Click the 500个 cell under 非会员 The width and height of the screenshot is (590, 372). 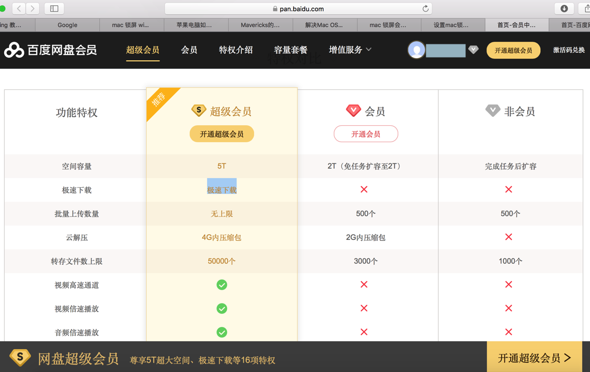(x=510, y=213)
